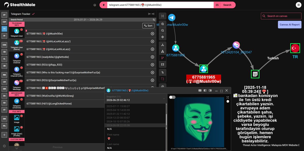The width and height of the screenshot is (304, 151).
Task: Click the lightning quick-search icon
Action: coord(103,5)
